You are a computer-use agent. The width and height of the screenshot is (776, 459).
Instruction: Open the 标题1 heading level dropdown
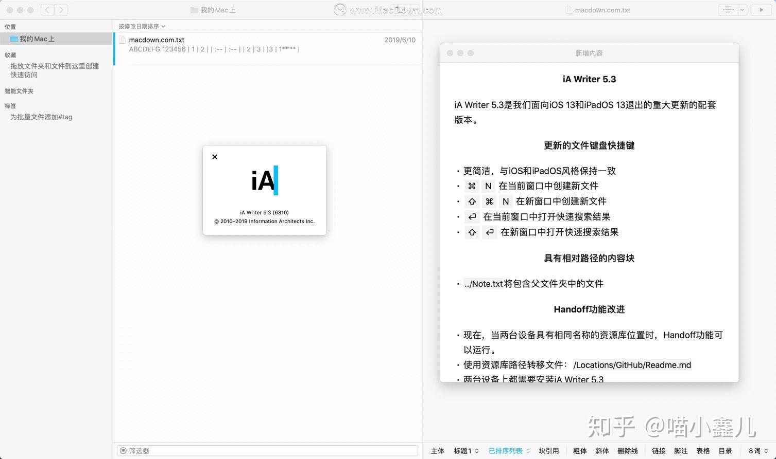[466, 451]
